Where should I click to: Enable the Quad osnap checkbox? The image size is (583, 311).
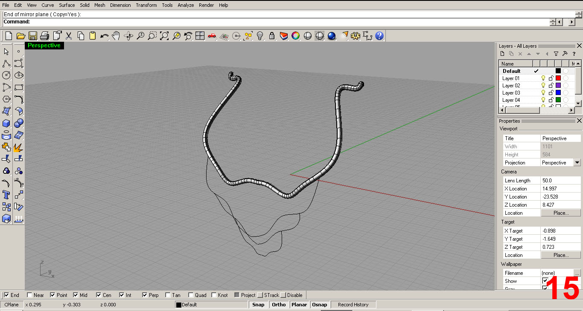191,295
